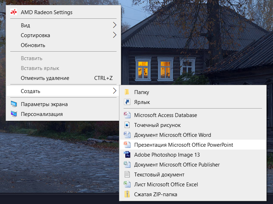The width and height of the screenshot is (273, 204).
Task: Click the disabled Вставить entry
Action: [63, 58]
